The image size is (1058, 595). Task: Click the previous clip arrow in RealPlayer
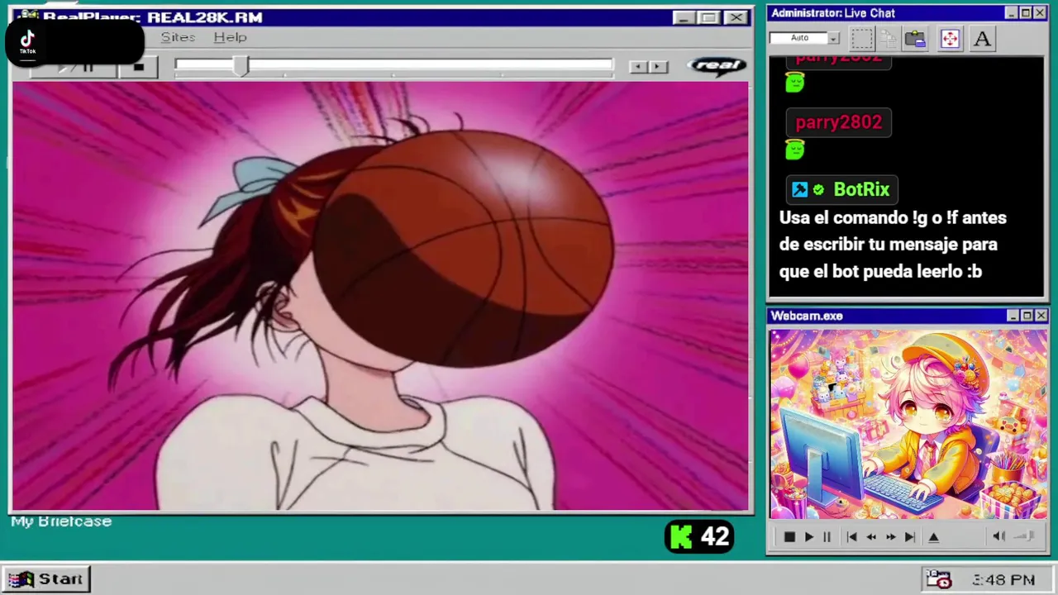[x=637, y=67]
